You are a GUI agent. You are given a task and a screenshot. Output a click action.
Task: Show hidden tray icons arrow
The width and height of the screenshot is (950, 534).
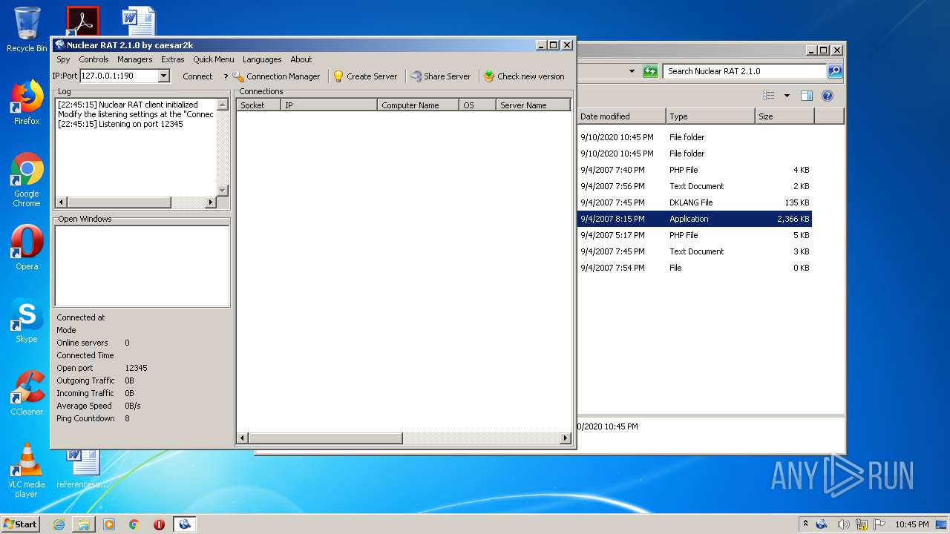click(805, 524)
